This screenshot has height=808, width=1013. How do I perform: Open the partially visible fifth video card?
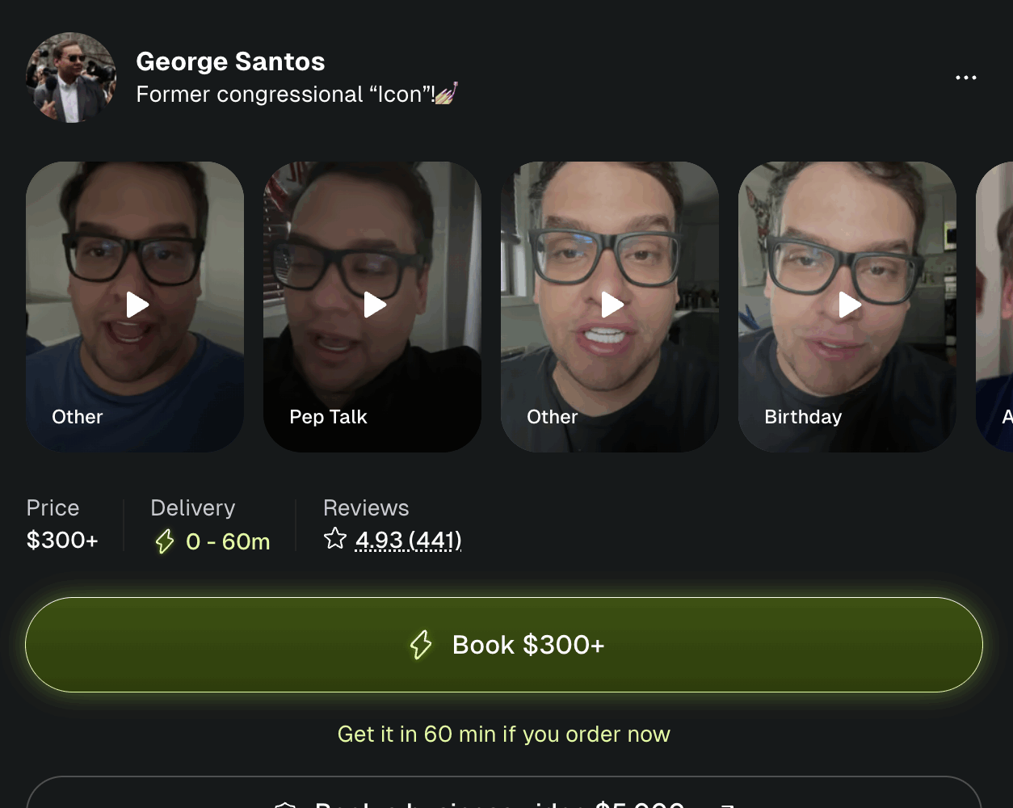click(x=997, y=307)
